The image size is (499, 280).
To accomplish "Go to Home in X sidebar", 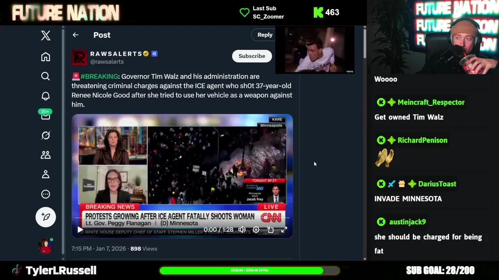I will click(46, 57).
